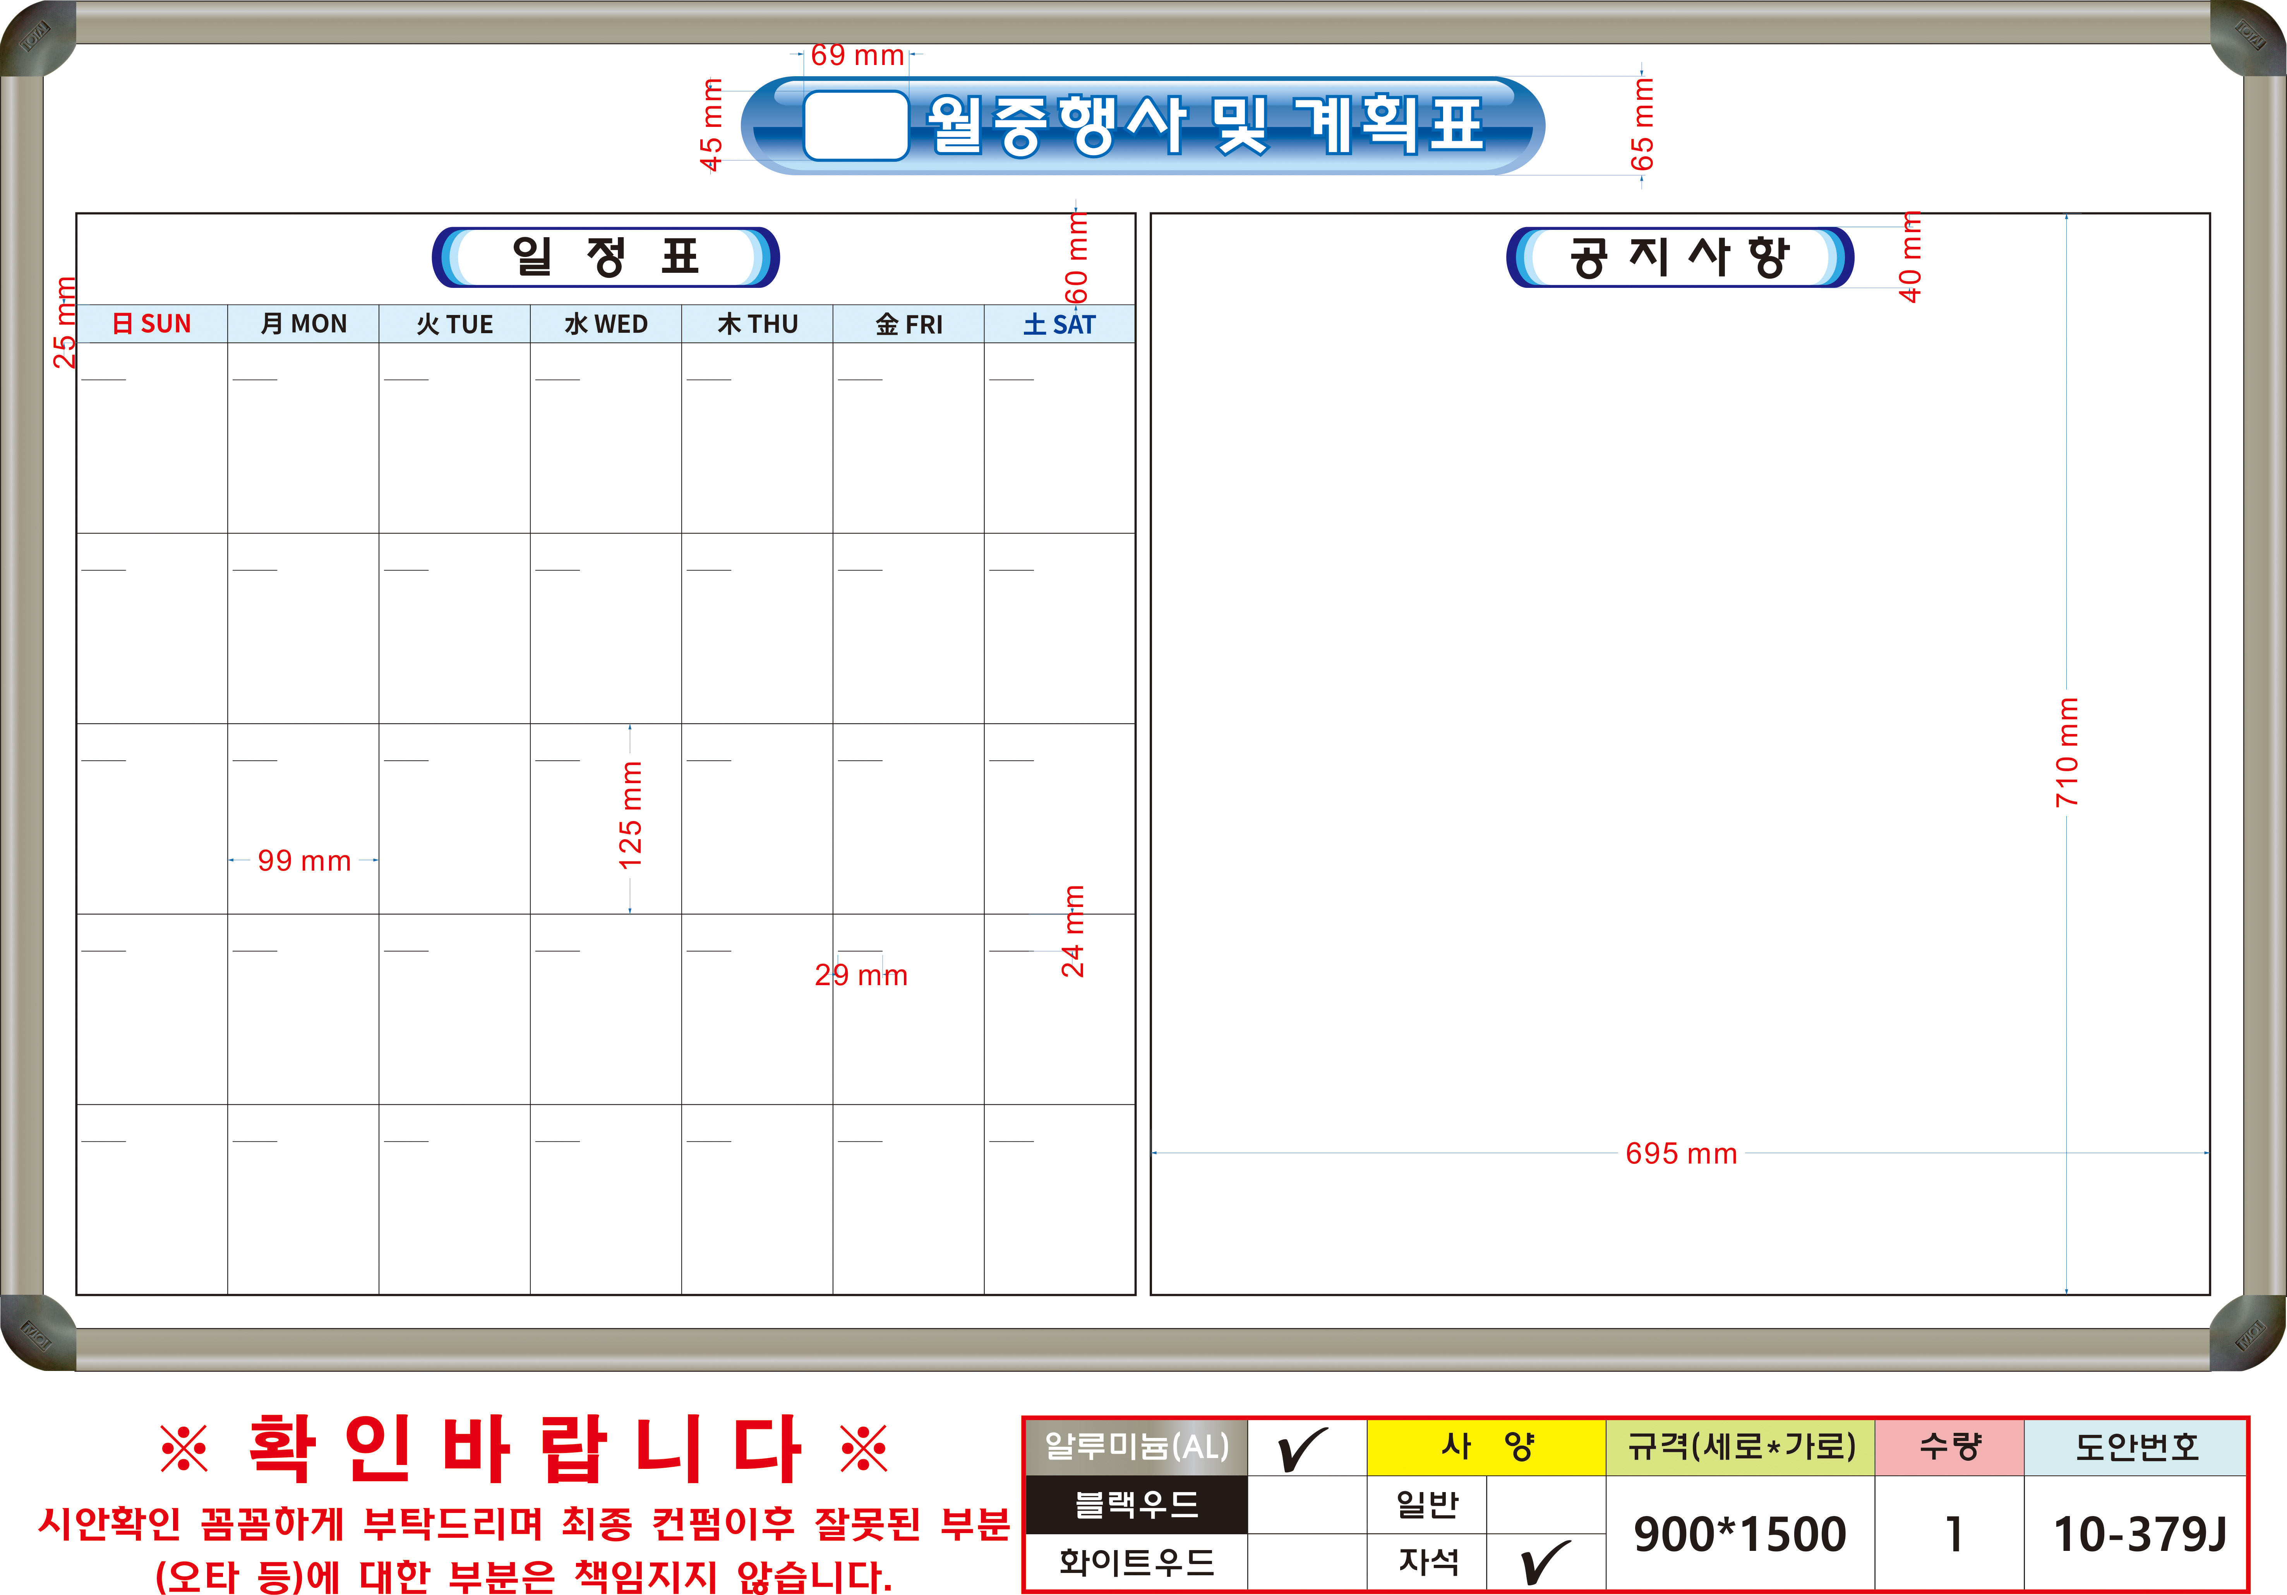2287x1595 pixels.
Task: Click the main title 월중행사 및 계획표
Action: [1206, 125]
